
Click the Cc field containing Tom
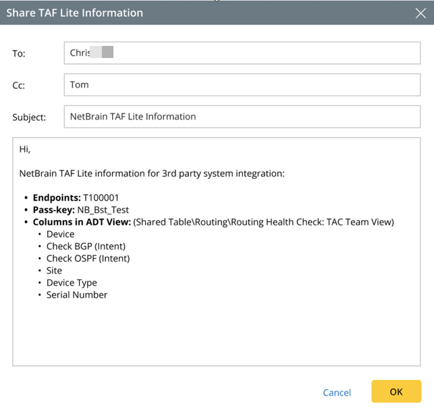242,85
